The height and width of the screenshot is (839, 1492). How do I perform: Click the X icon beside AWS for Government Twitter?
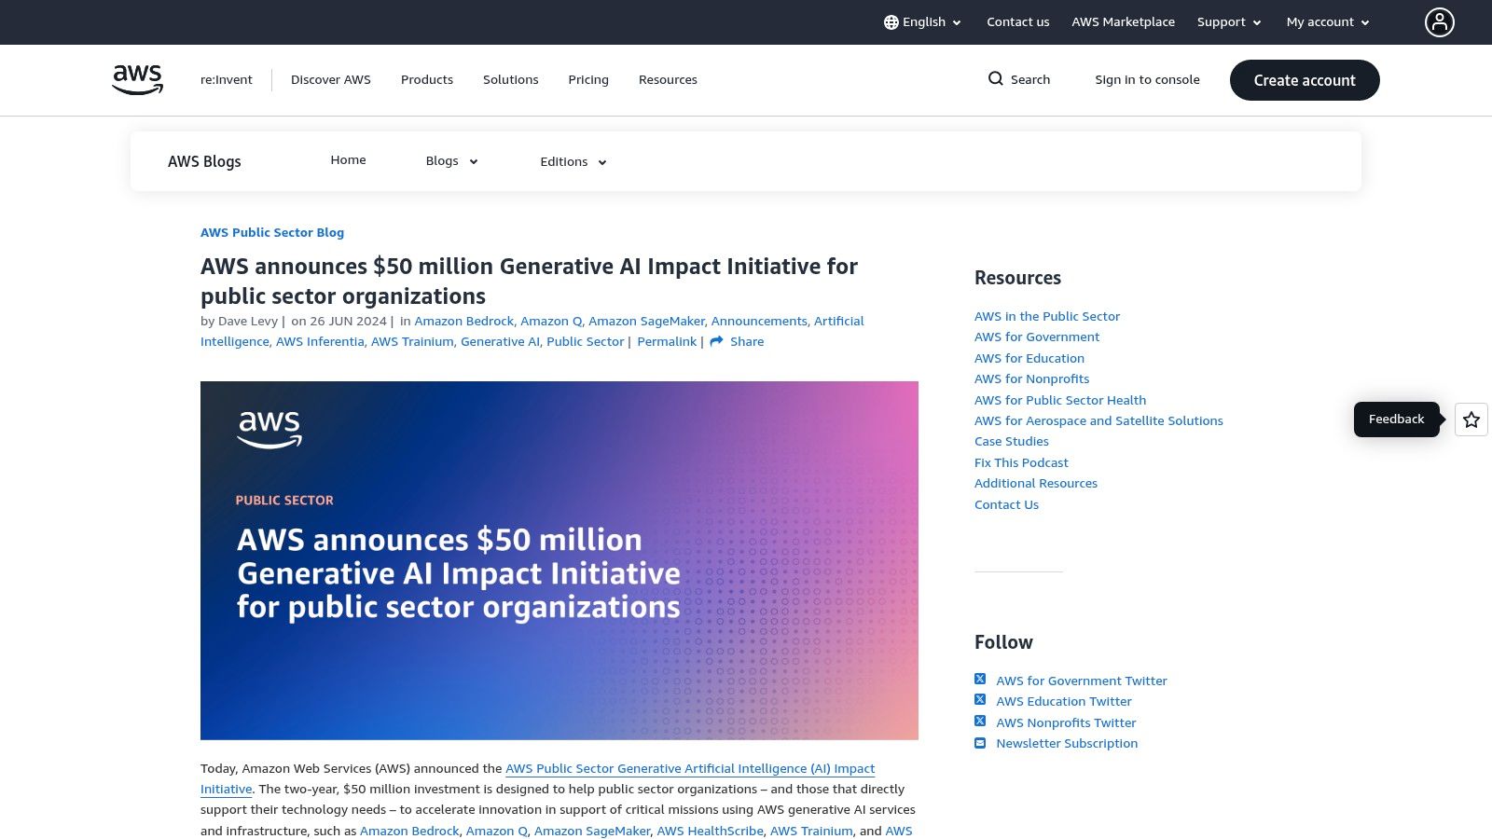980,679
